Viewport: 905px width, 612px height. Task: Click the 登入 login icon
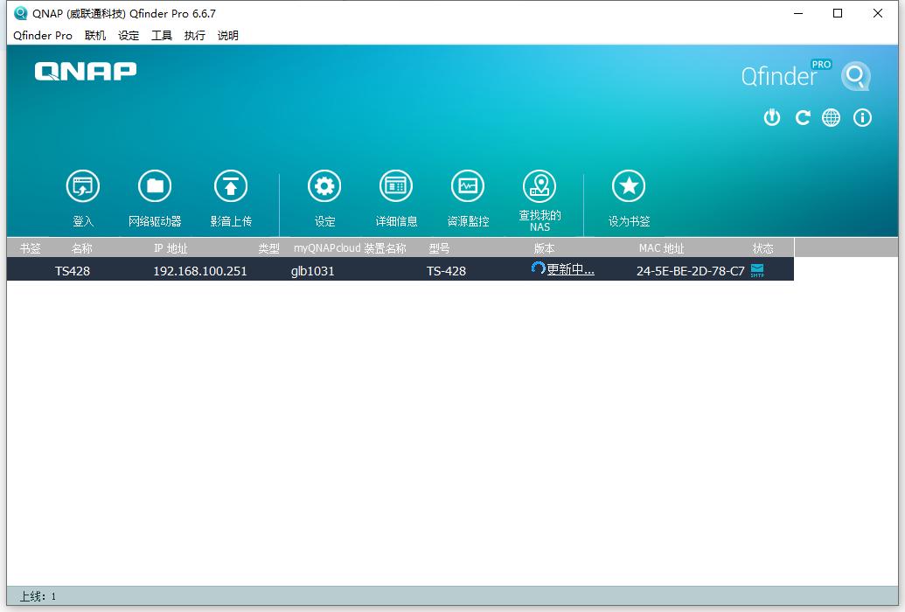[x=83, y=186]
